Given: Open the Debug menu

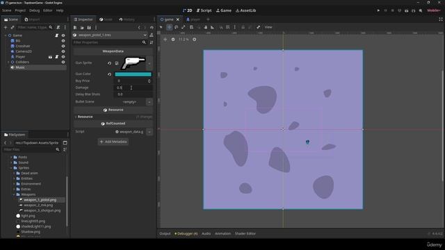Looking at the screenshot, I should click(x=34, y=10).
